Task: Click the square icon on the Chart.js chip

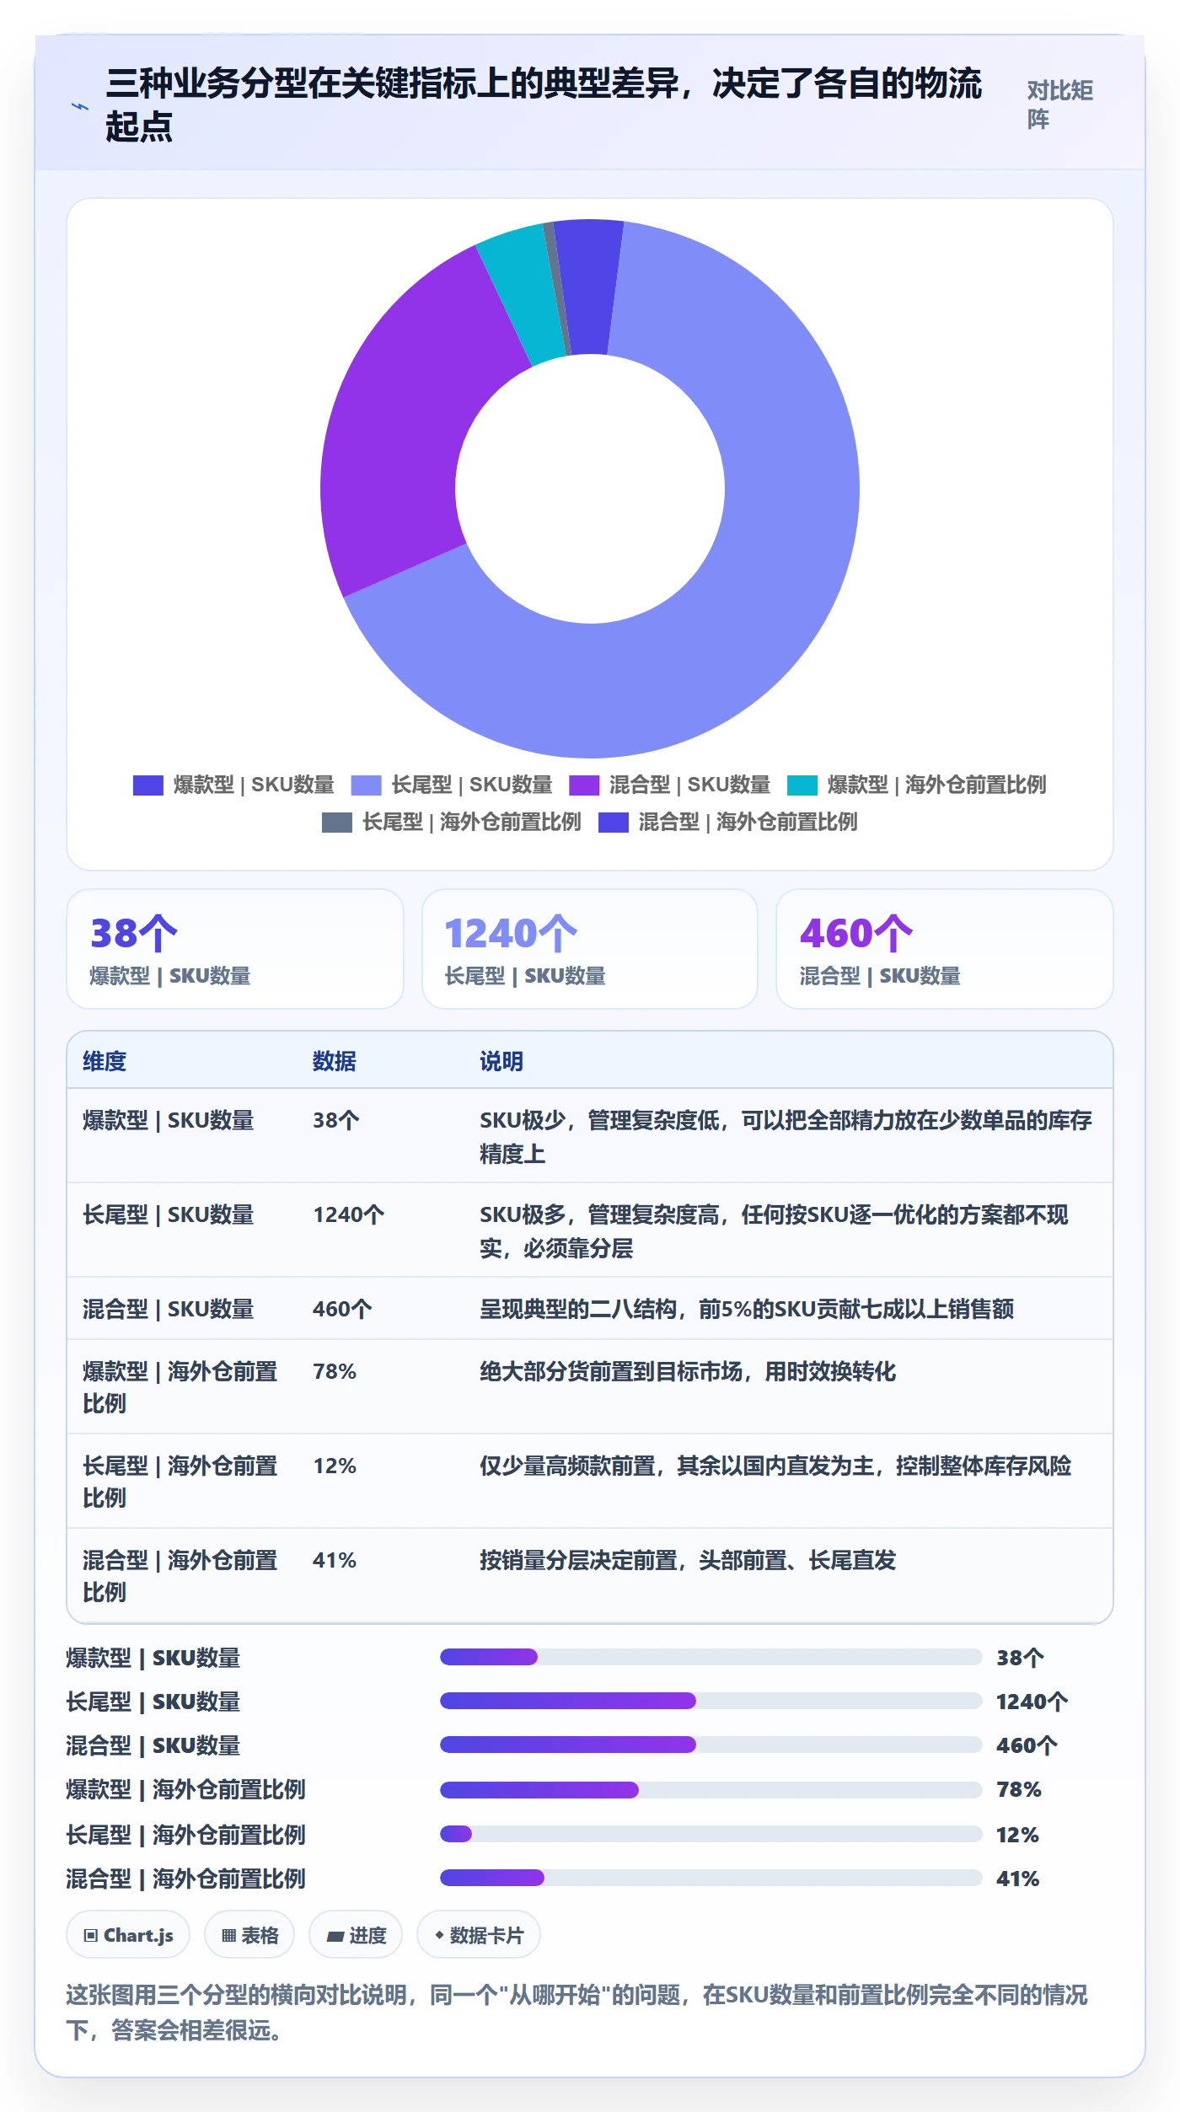Action: click(90, 1935)
